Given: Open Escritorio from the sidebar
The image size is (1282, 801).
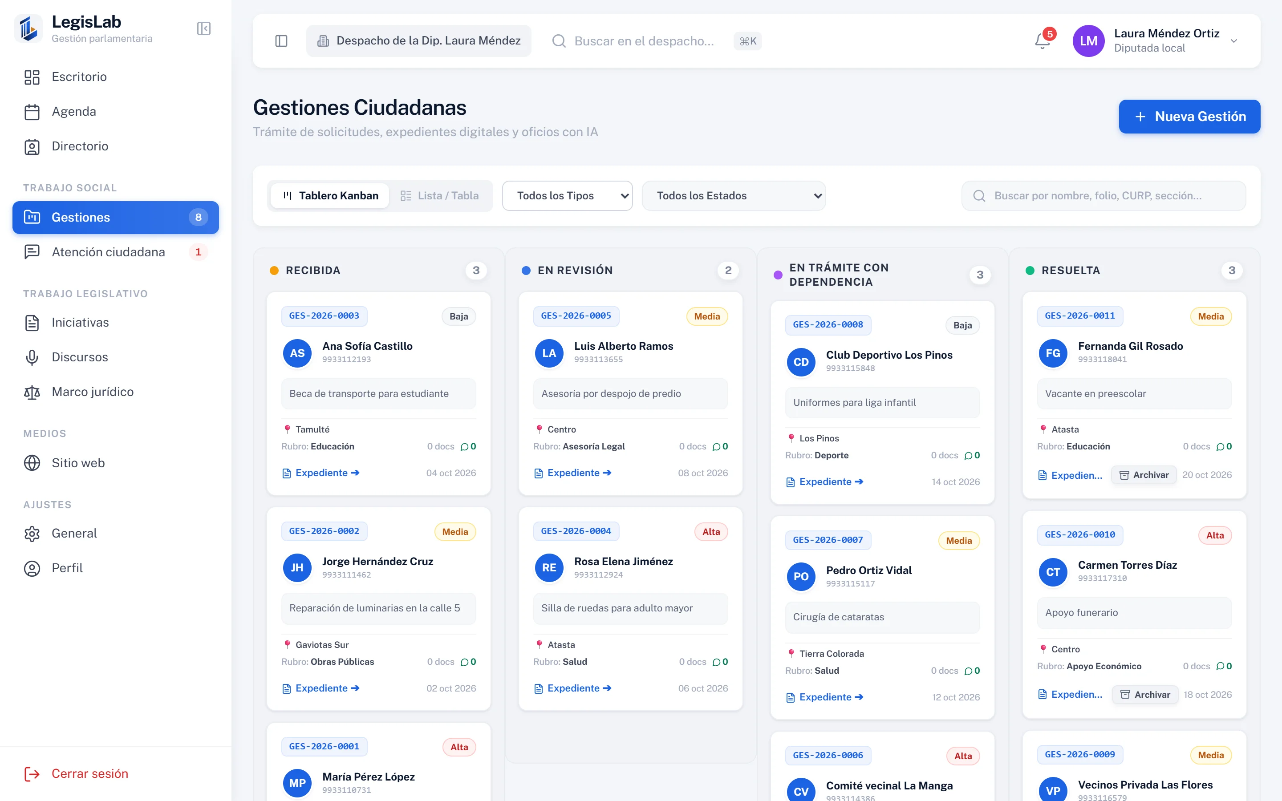Looking at the screenshot, I should point(115,77).
